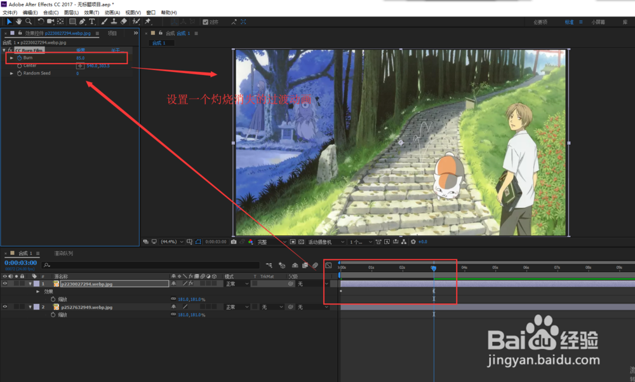Screen dimensions: 635x382
Task: Open the 动画(A) menu
Action: pos(112,13)
